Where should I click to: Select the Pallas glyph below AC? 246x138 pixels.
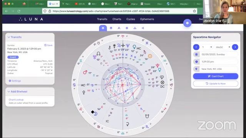[84, 92]
